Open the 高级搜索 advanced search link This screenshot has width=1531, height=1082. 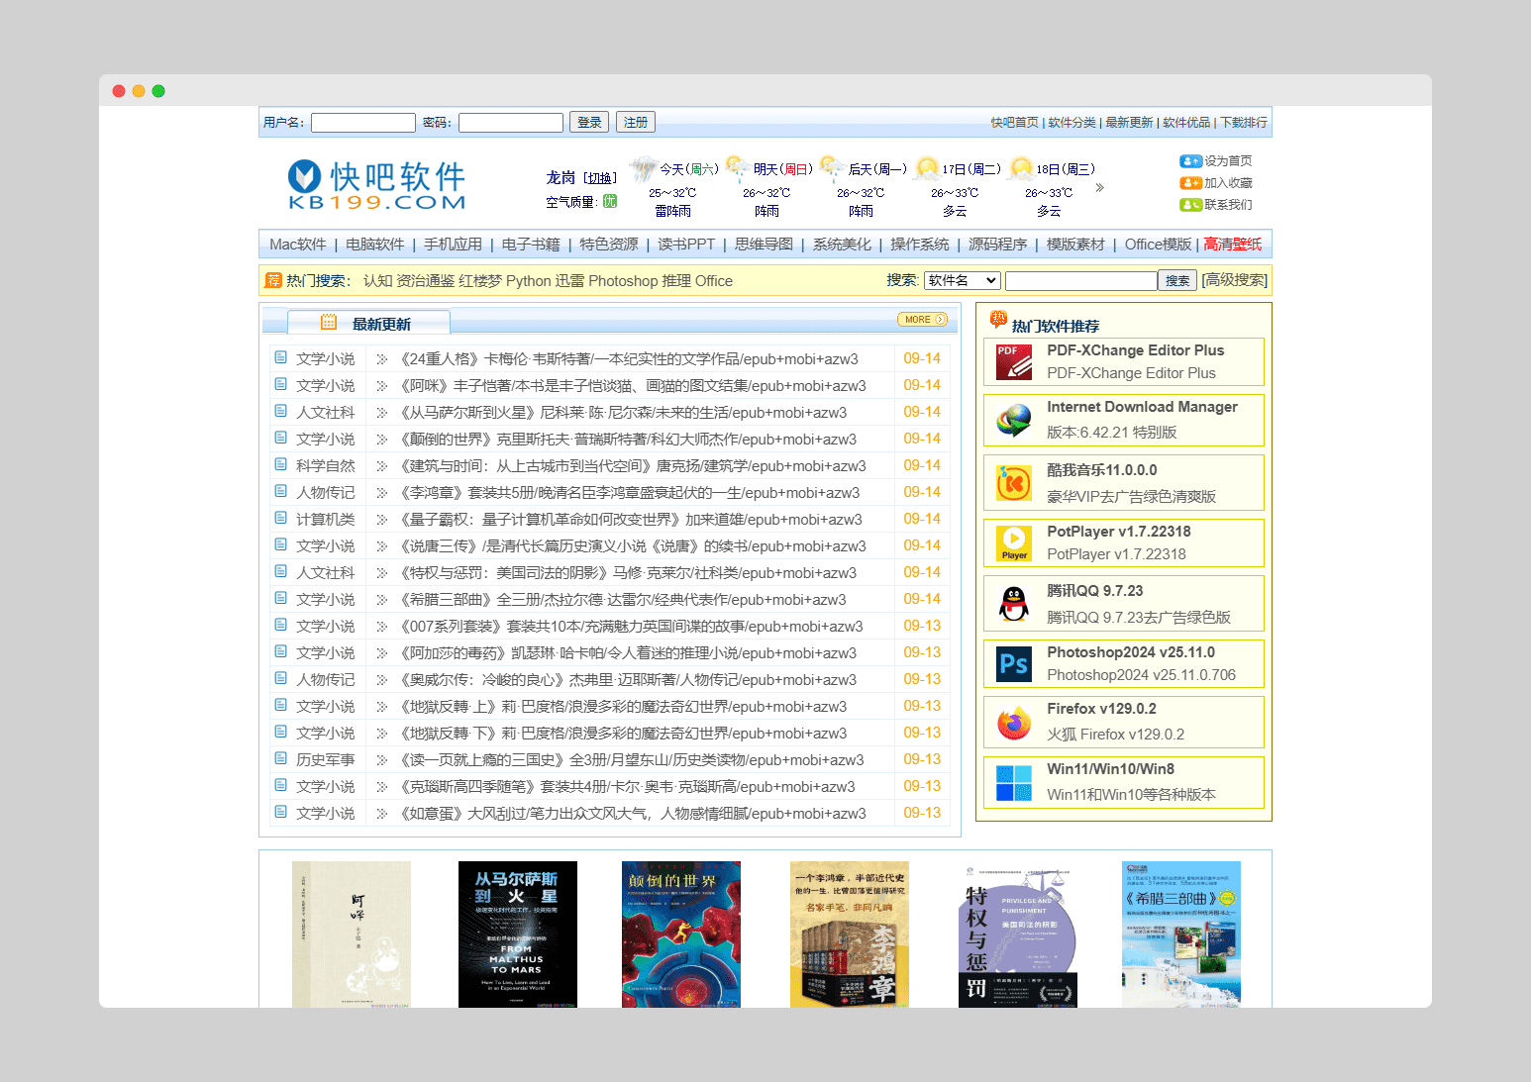tap(1234, 281)
